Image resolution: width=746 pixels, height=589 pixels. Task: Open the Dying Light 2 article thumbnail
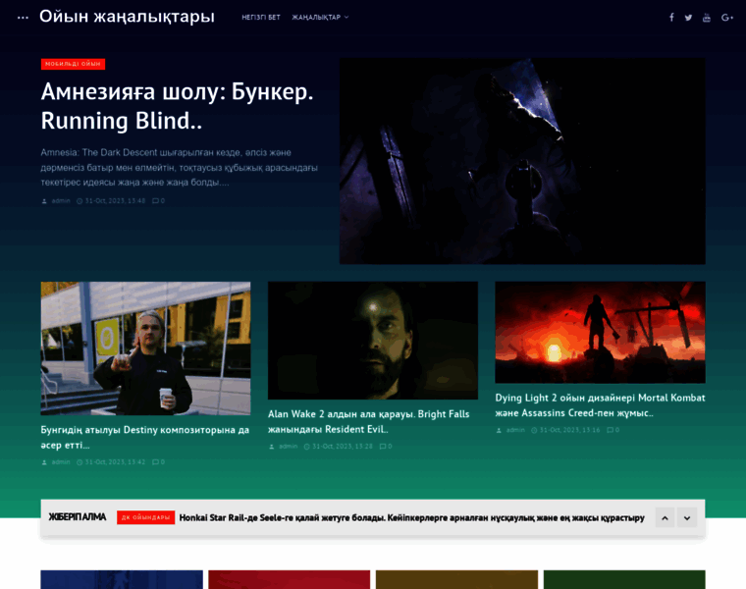pos(600,332)
